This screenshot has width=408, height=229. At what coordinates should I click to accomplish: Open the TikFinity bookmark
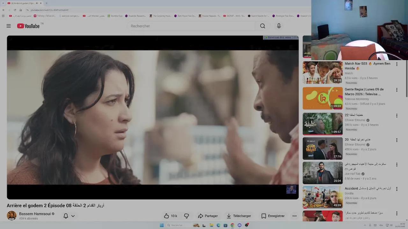tap(45, 16)
